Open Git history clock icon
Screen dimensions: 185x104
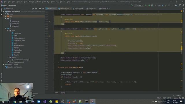(169, 5)
